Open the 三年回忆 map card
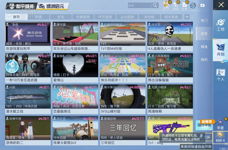This screenshot has height=150, width=228. tap(123, 127)
